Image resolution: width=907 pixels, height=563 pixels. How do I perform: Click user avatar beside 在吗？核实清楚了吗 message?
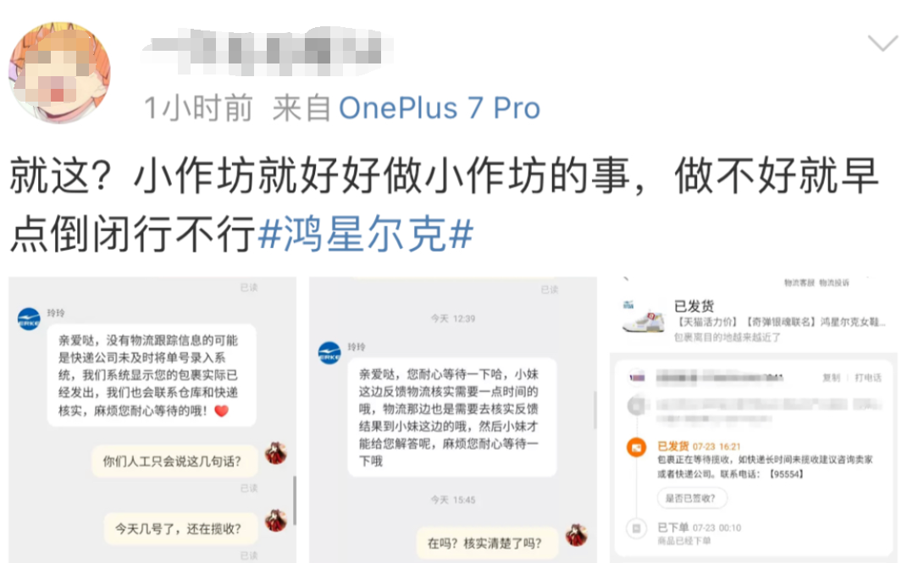[x=576, y=535]
